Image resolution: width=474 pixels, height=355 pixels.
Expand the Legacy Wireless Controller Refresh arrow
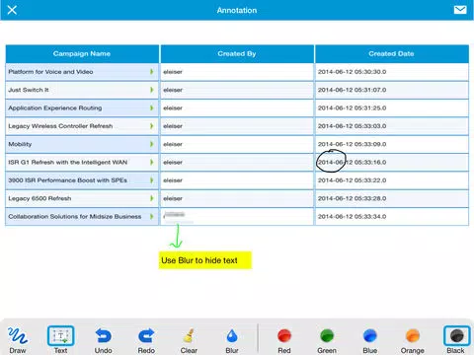click(152, 126)
